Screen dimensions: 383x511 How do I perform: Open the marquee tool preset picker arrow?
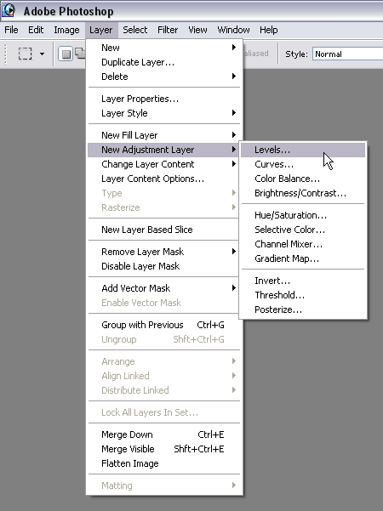click(x=42, y=54)
